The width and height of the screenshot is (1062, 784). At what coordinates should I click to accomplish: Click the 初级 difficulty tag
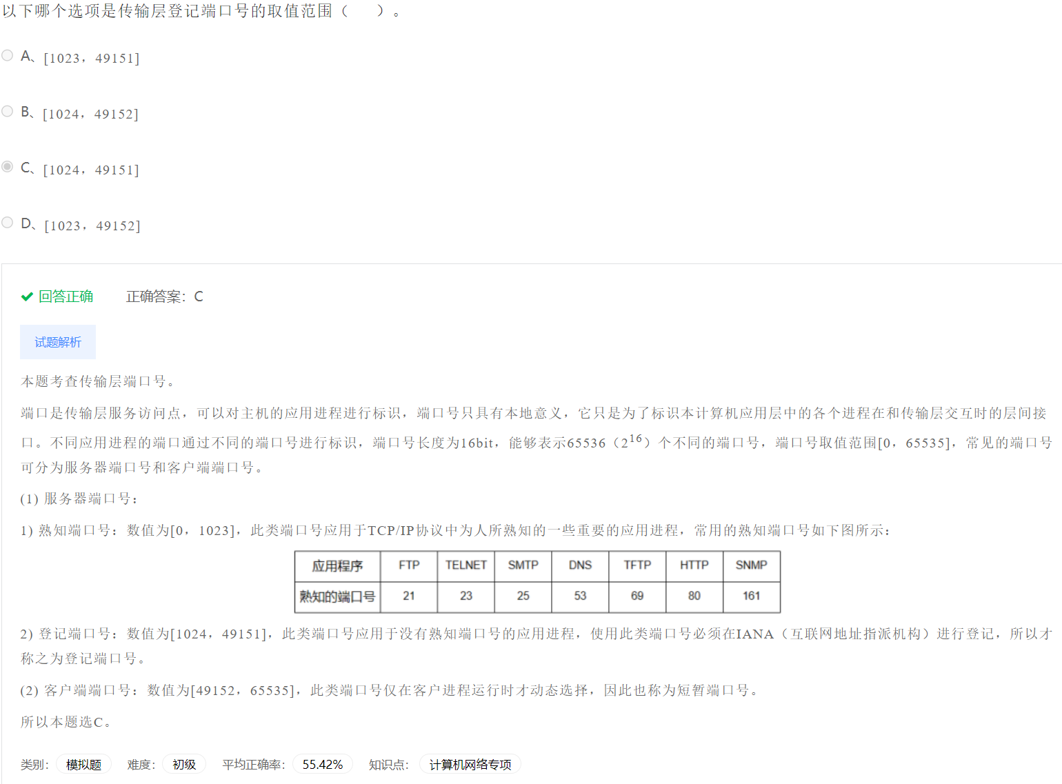point(184,764)
